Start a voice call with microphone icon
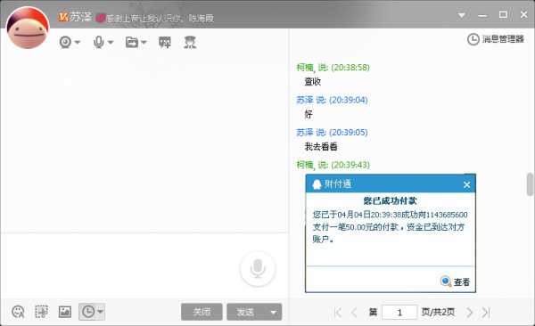 [99, 43]
